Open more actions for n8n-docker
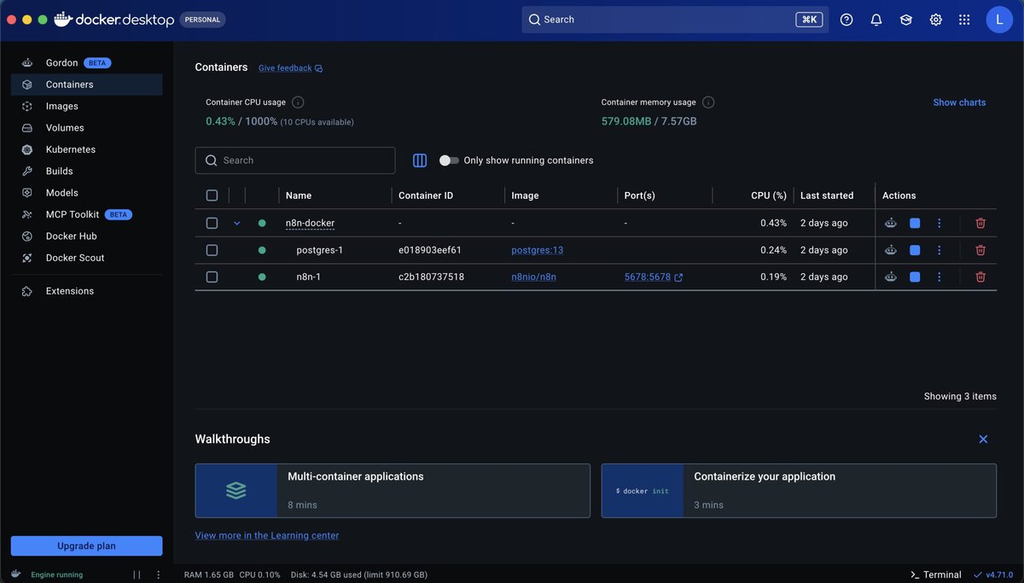 click(939, 223)
